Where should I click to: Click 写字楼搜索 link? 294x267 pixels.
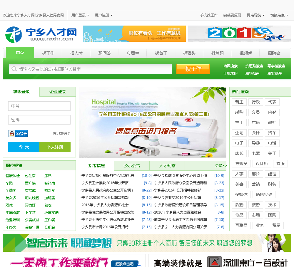(276, 66)
